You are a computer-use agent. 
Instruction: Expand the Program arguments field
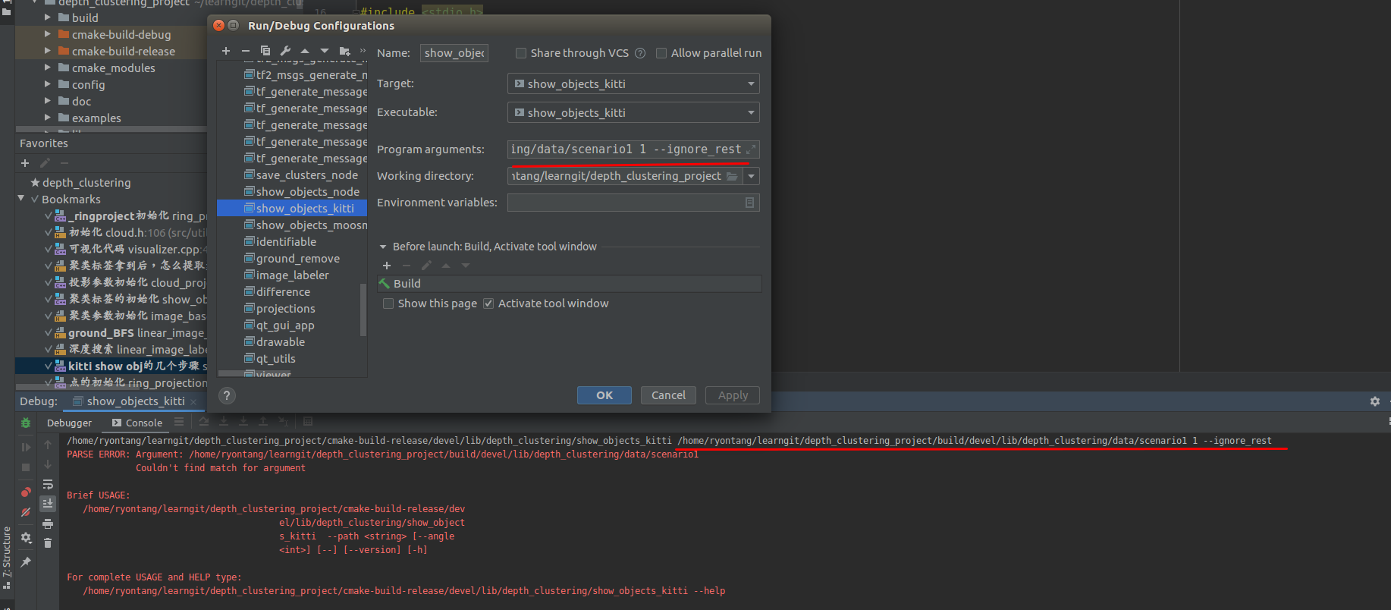(x=751, y=149)
